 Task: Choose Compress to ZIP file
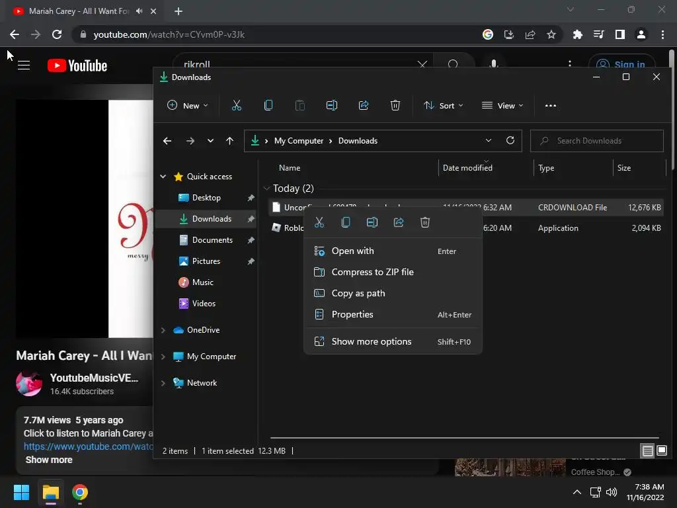click(x=393, y=272)
